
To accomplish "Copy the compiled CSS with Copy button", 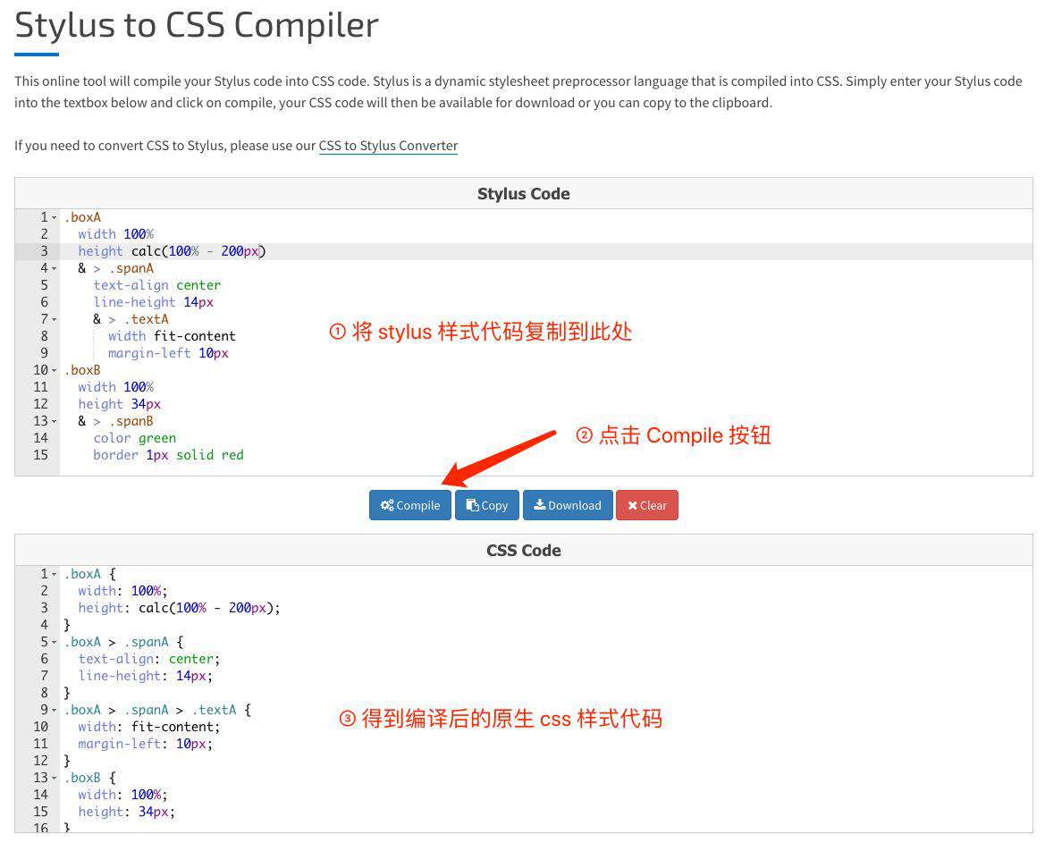I will 487,505.
